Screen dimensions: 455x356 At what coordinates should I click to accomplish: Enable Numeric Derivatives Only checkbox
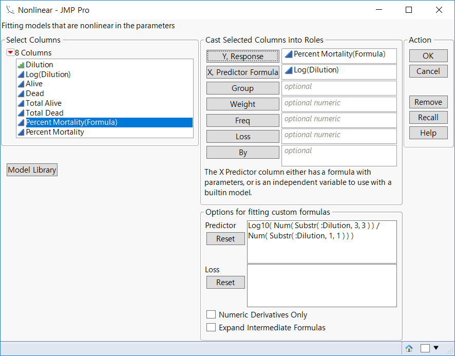click(x=211, y=315)
